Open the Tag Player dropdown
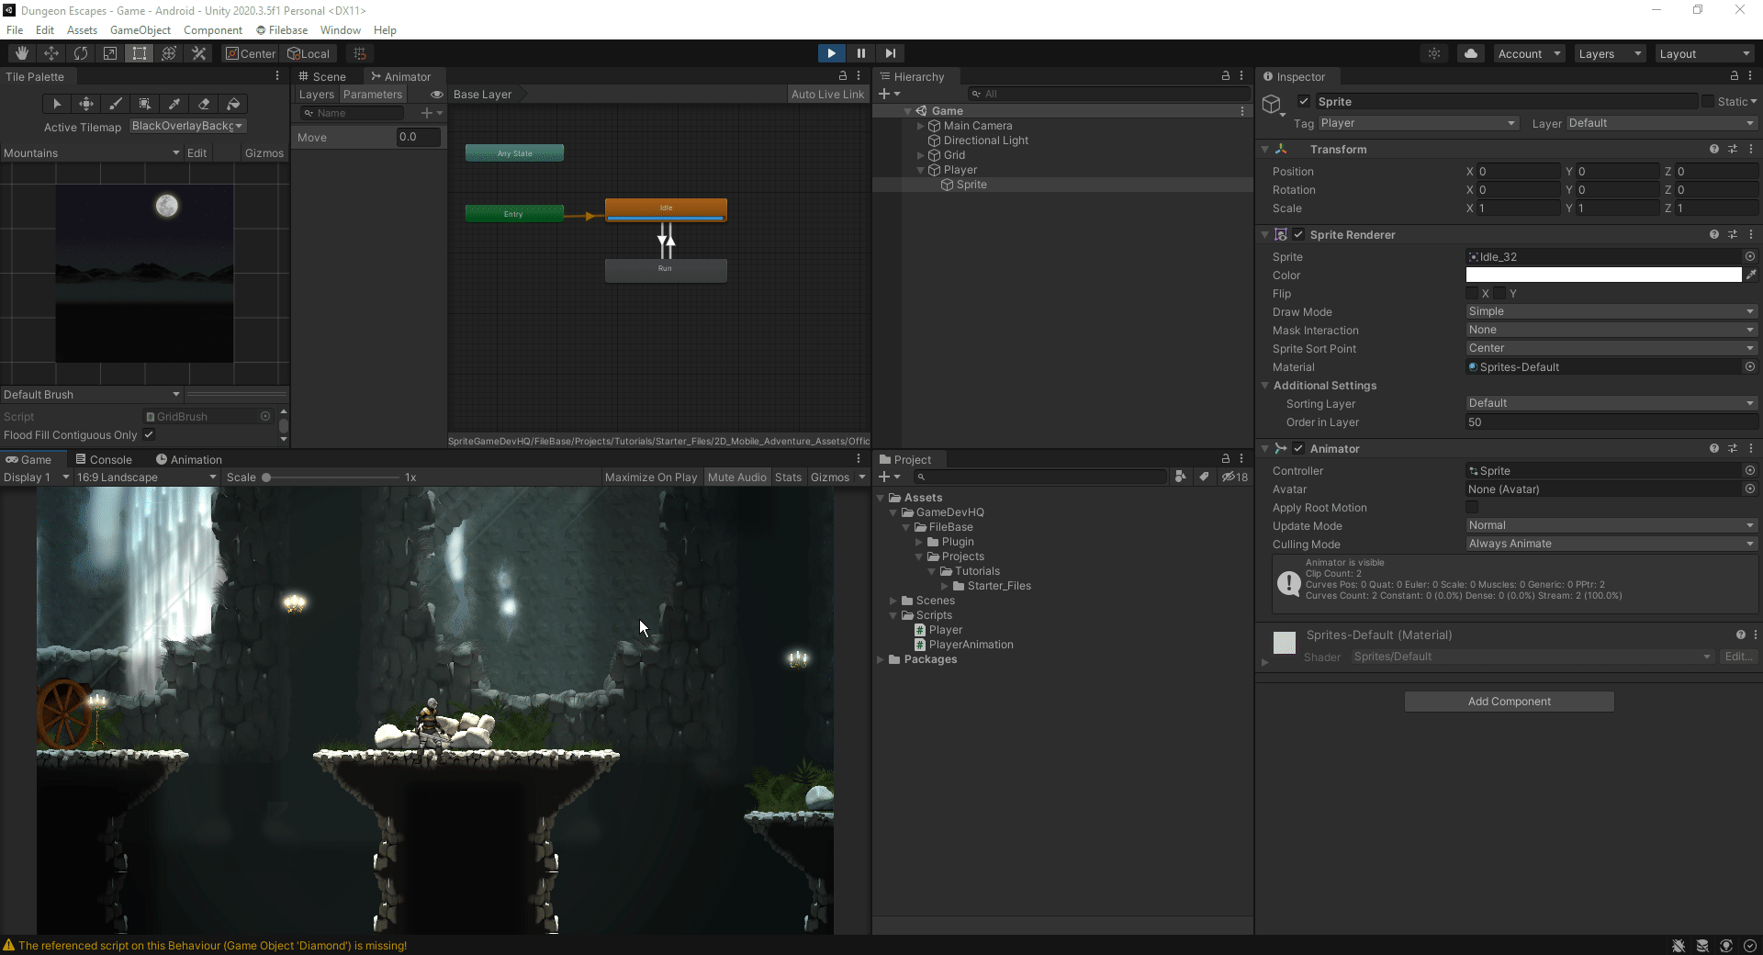1763x955 pixels. click(1418, 123)
